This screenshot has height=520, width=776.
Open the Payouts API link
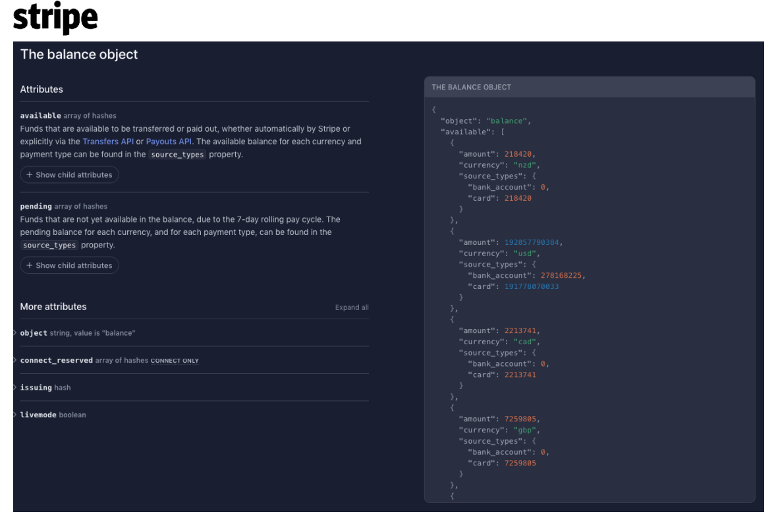(169, 142)
